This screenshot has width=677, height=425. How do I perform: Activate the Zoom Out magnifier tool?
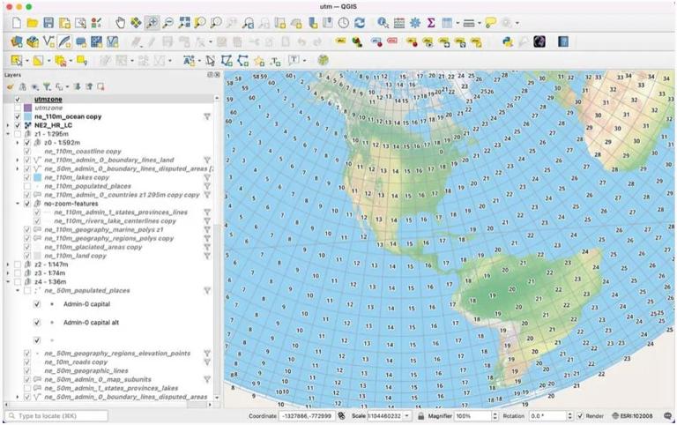click(168, 23)
